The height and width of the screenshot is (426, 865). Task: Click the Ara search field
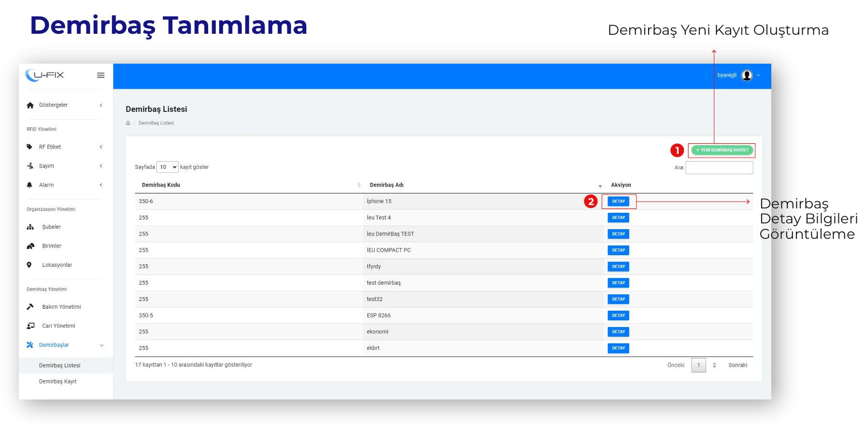(x=719, y=167)
